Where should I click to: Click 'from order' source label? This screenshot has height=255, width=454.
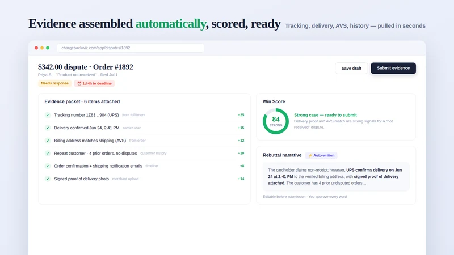pos(137,141)
